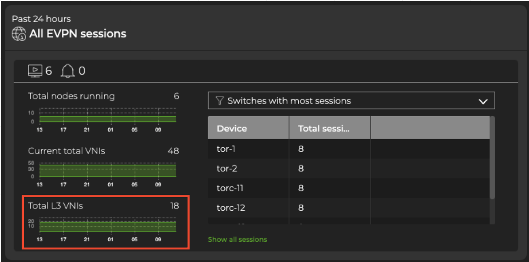
Task: Click the alarm bell icon
Action: click(67, 71)
